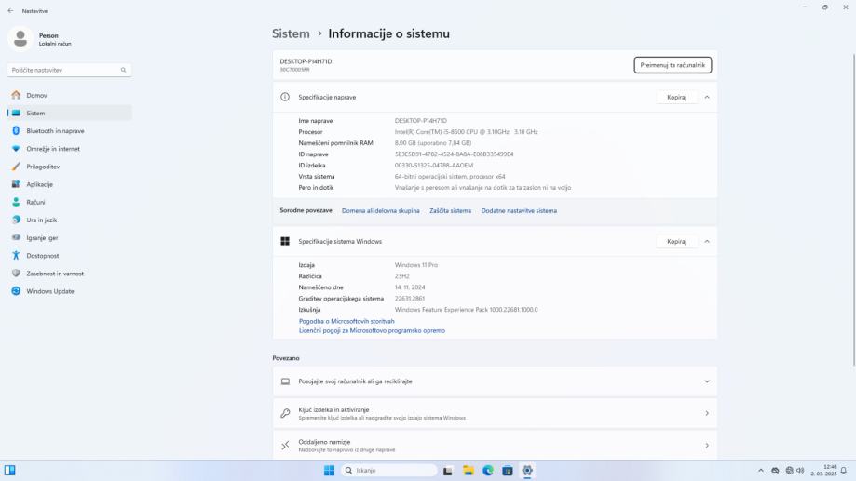Select the 64-bitni operacijski sistem value
856x481 pixels.
[450, 177]
